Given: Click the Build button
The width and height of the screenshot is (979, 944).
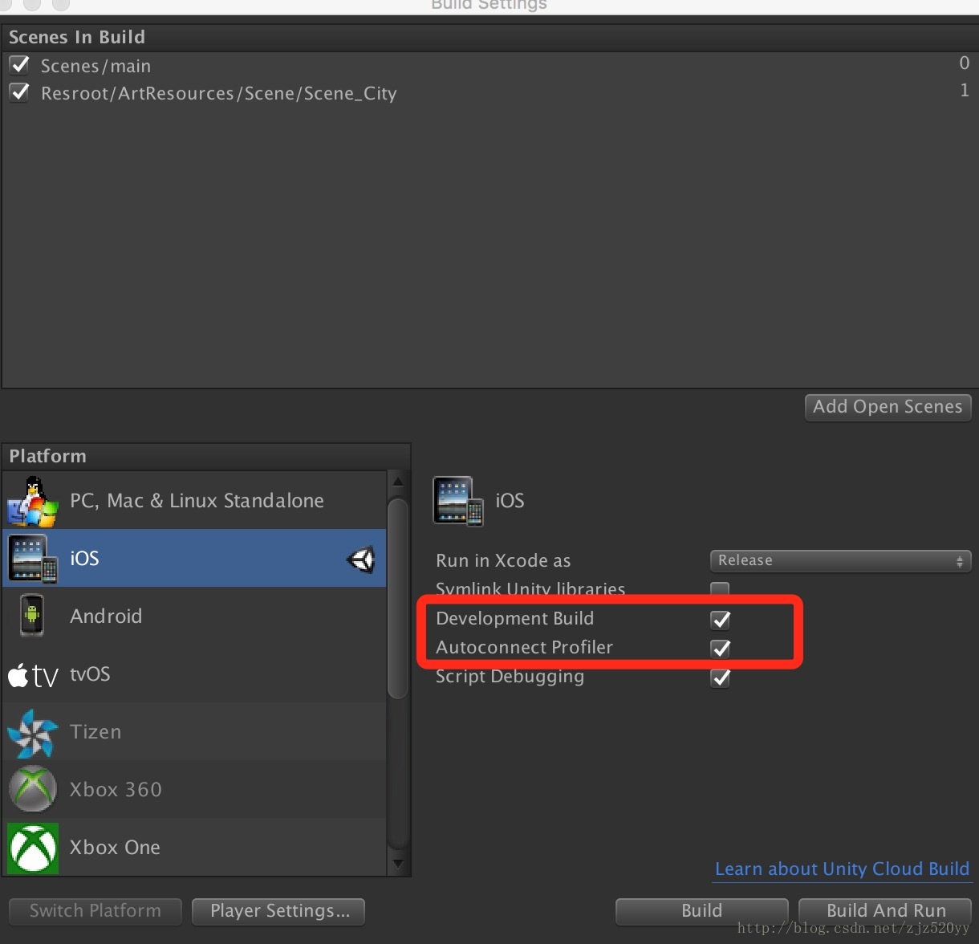Looking at the screenshot, I should (702, 911).
